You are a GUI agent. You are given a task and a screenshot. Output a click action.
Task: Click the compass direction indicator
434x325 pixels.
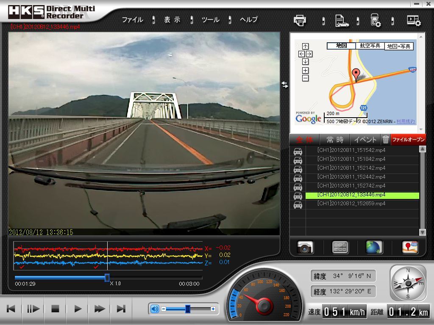click(408, 283)
